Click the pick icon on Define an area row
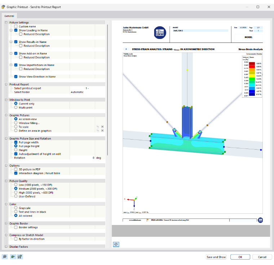The width and height of the screenshot is (274, 265). tap(98, 131)
